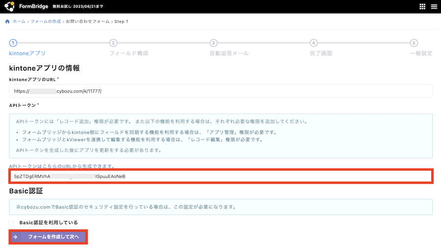Open the apps grid icon
This screenshot has height=251, width=441.
(x=422, y=6)
